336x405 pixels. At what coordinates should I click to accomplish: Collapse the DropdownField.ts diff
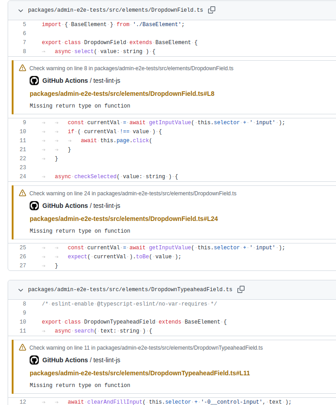(20, 9)
